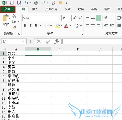The image size is (122, 120).
Task: Click the wén phonetic guide icon
Action: tap(77, 26)
